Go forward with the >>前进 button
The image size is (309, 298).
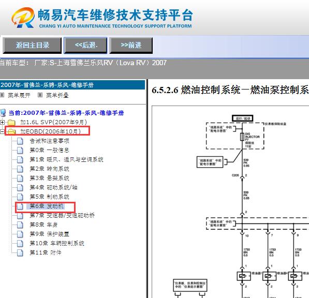(131, 46)
